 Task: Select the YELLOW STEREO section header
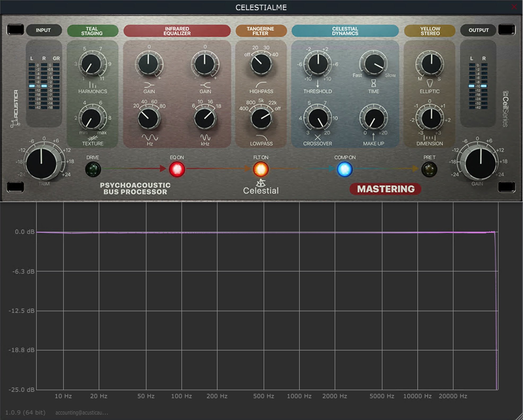coord(429,30)
